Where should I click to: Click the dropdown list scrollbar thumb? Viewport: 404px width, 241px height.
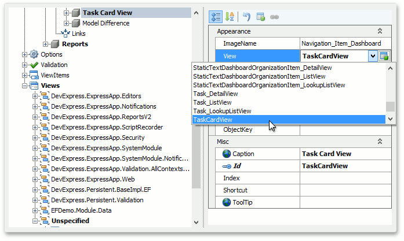point(390,106)
